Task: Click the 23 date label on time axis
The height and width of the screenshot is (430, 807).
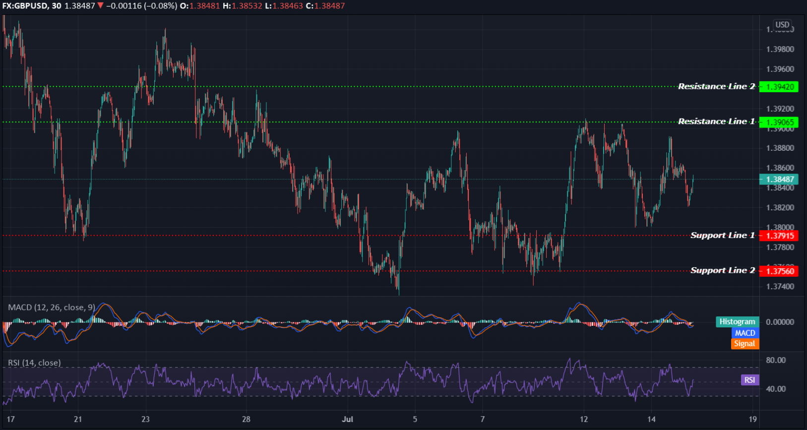Action: click(x=145, y=420)
